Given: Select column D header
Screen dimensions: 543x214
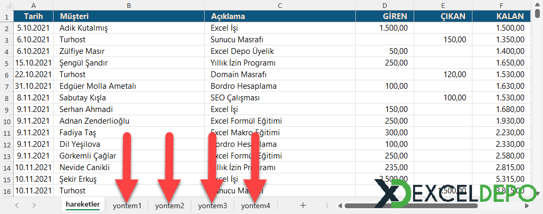Looking at the screenshot, I should click(384, 5).
